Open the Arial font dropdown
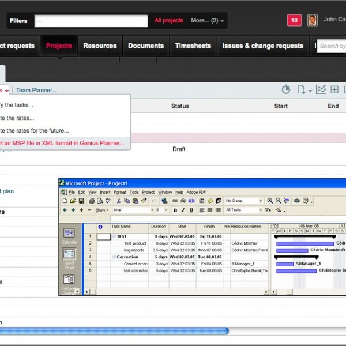346x346 pixels. pos(152,210)
